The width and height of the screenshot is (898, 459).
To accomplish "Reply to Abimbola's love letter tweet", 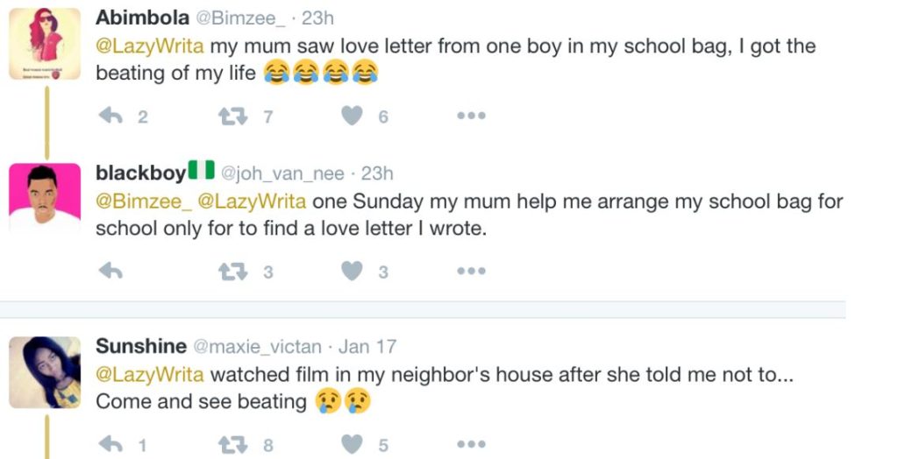I will pos(110,117).
